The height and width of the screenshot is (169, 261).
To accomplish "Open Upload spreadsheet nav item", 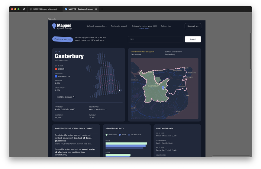I will [97, 26].
